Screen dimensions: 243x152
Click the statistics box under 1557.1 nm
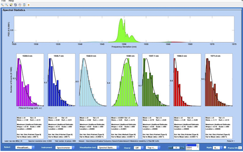point(156,128)
